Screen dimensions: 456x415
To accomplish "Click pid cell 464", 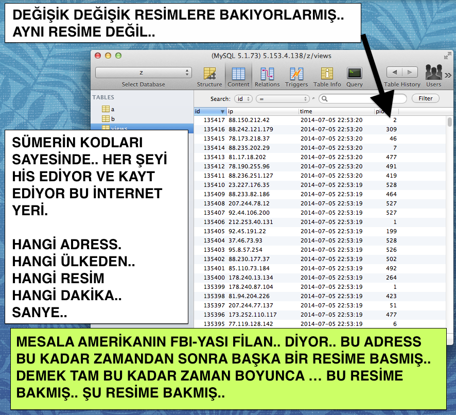I will (x=391, y=194).
